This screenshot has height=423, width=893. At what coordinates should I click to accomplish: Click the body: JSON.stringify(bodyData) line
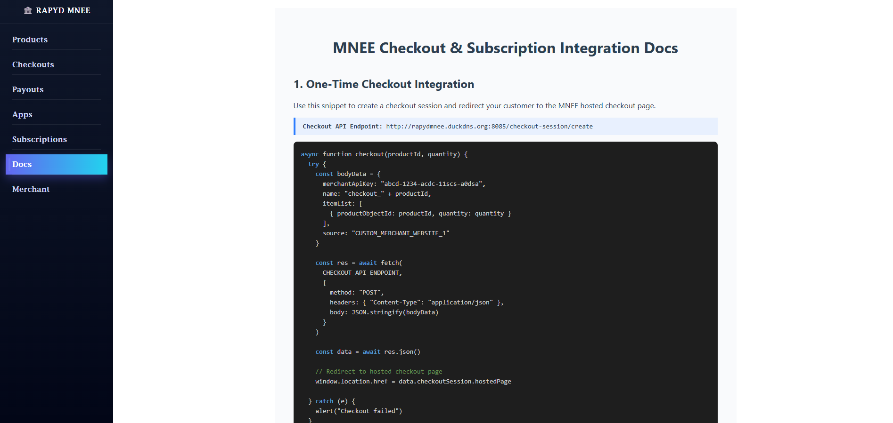pos(384,312)
